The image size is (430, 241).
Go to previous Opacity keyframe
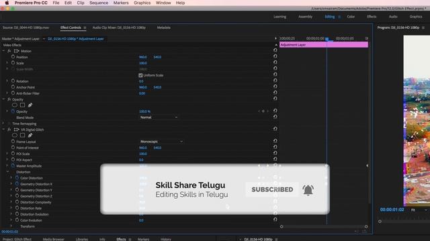(x=259, y=111)
